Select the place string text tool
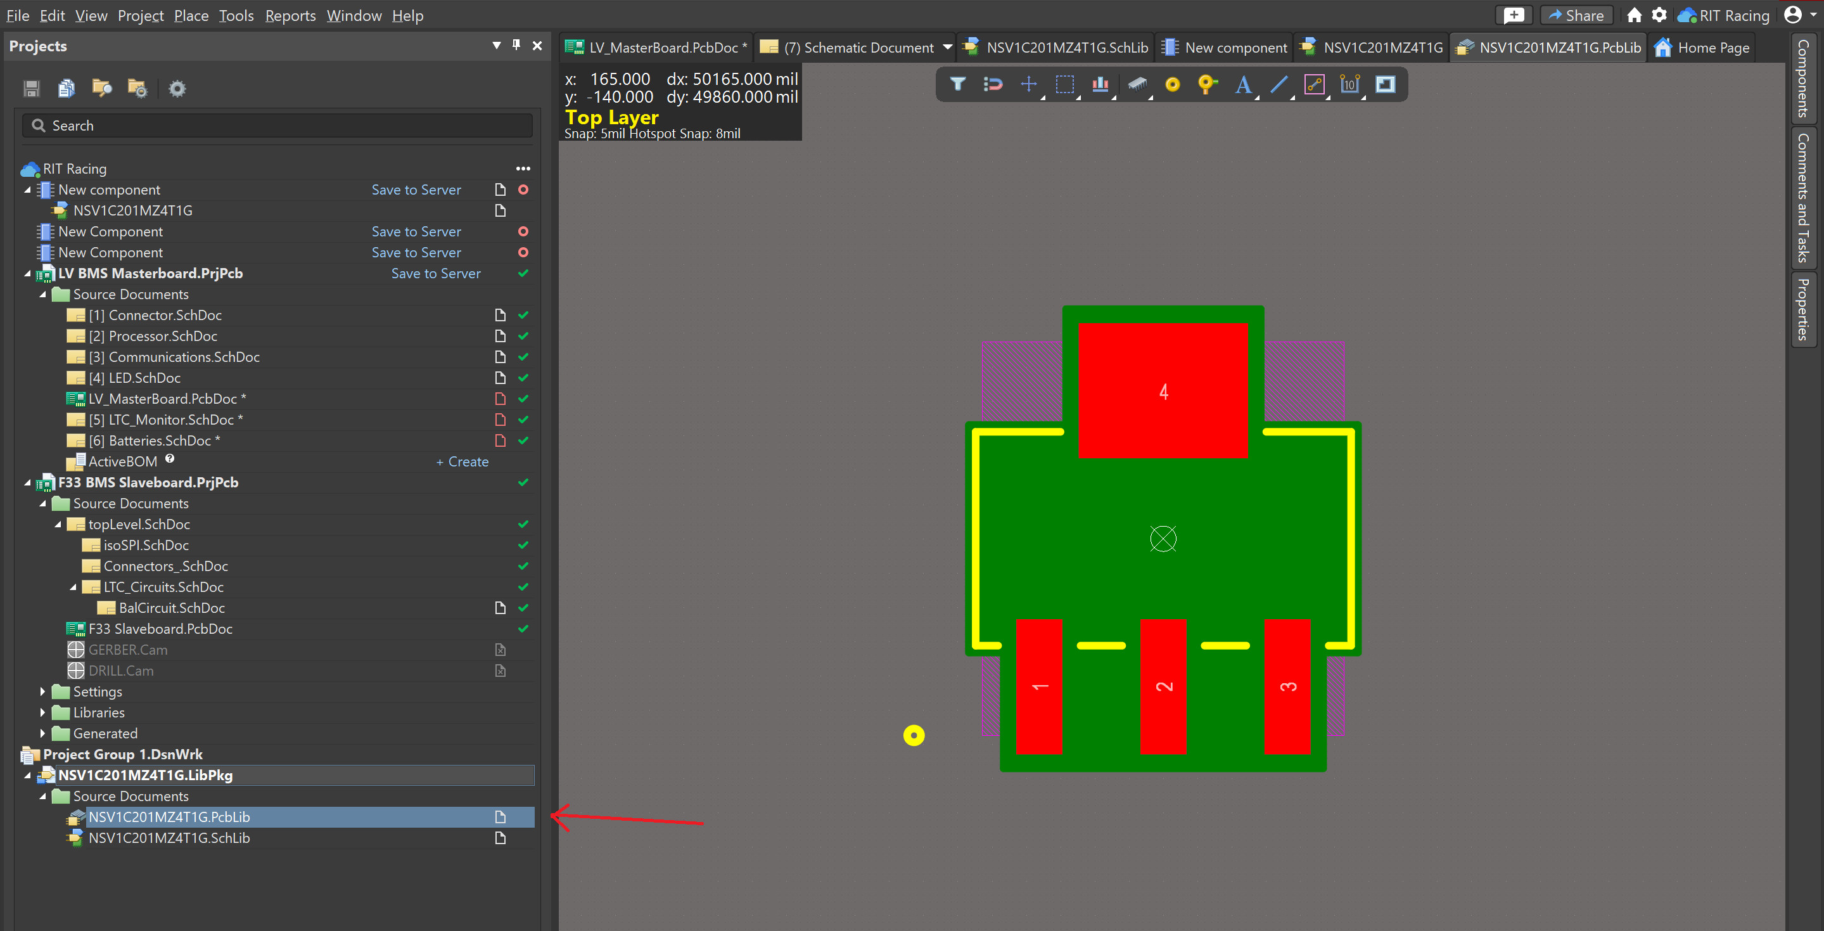The image size is (1824, 931). pos(1242,84)
